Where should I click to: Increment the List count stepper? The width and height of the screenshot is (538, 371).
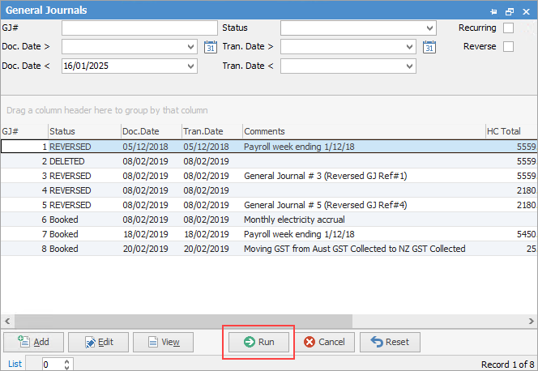click(67, 361)
